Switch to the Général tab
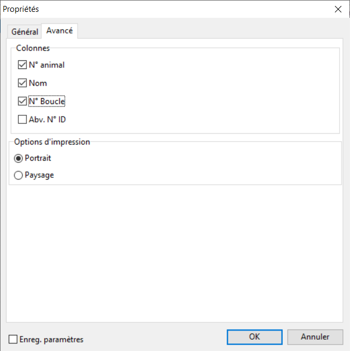 pos(25,32)
